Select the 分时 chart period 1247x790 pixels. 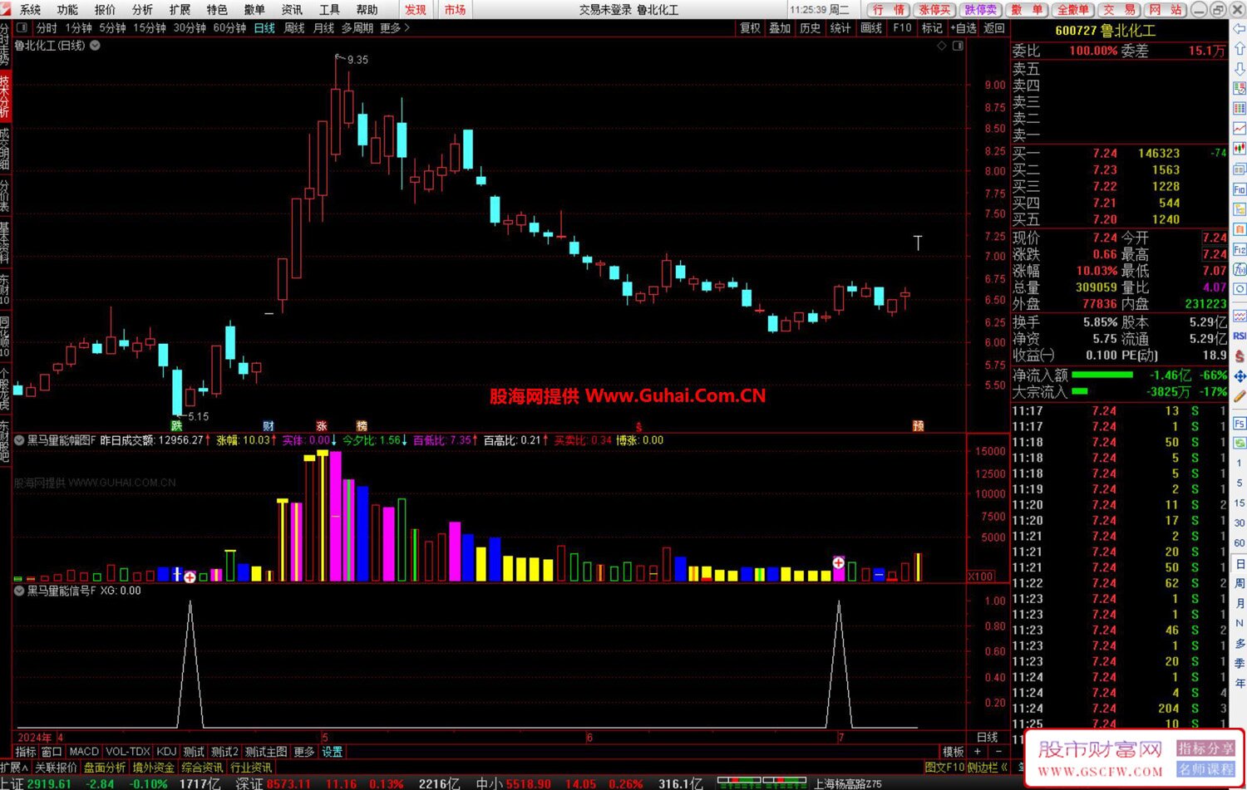tap(47, 28)
